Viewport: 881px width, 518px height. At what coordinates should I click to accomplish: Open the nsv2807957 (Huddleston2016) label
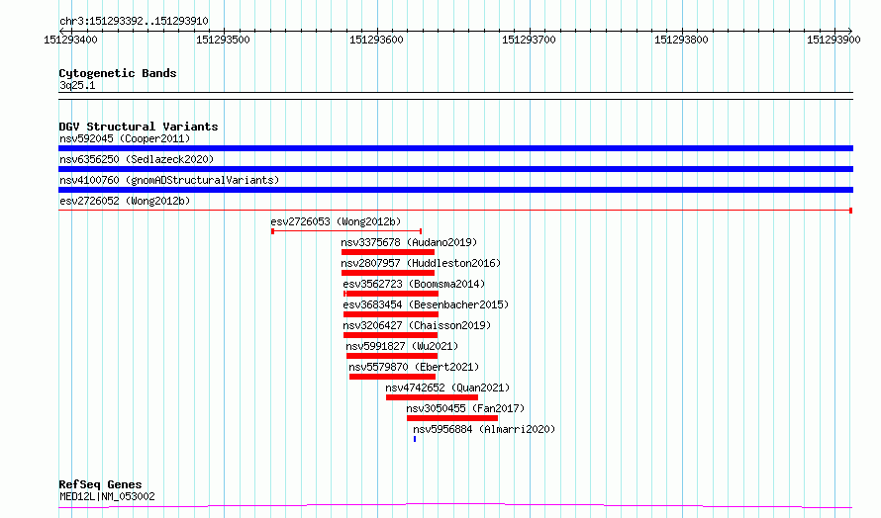tap(421, 263)
